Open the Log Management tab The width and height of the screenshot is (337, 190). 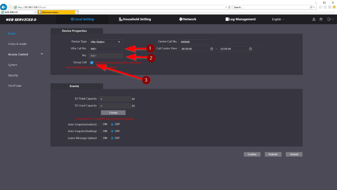pos(240,19)
